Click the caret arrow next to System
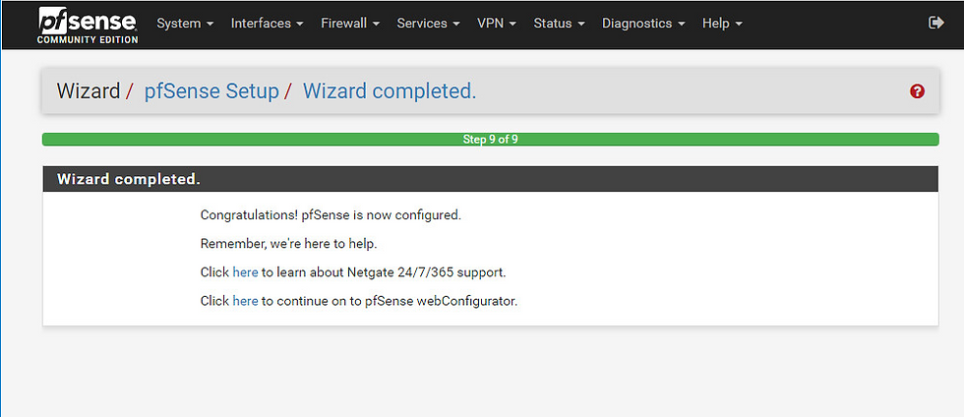This screenshot has width=964, height=417. pyautogui.click(x=211, y=24)
